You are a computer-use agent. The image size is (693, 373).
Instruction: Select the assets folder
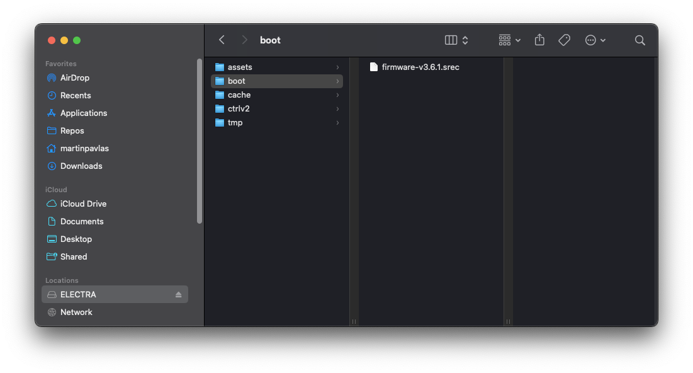pyautogui.click(x=277, y=67)
